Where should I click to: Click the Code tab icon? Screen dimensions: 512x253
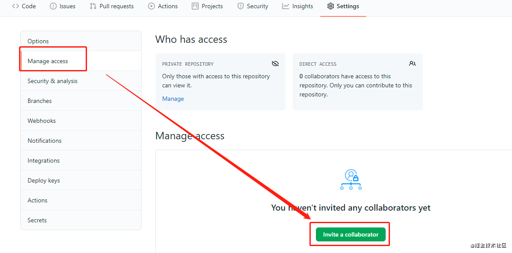click(16, 6)
